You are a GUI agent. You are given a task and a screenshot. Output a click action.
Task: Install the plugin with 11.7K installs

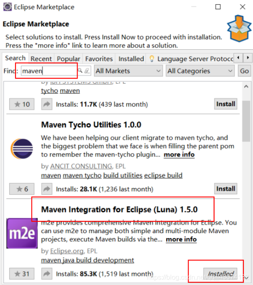pyautogui.click(x=225, y=104)
